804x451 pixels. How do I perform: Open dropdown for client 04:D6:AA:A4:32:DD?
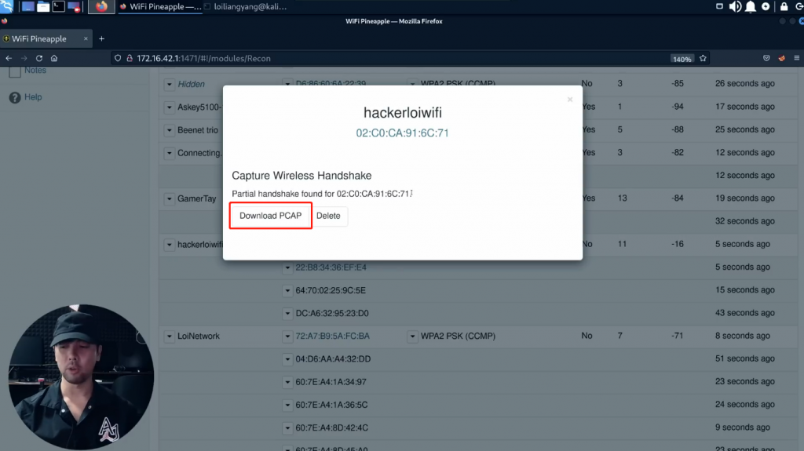[x=287, y=359]
